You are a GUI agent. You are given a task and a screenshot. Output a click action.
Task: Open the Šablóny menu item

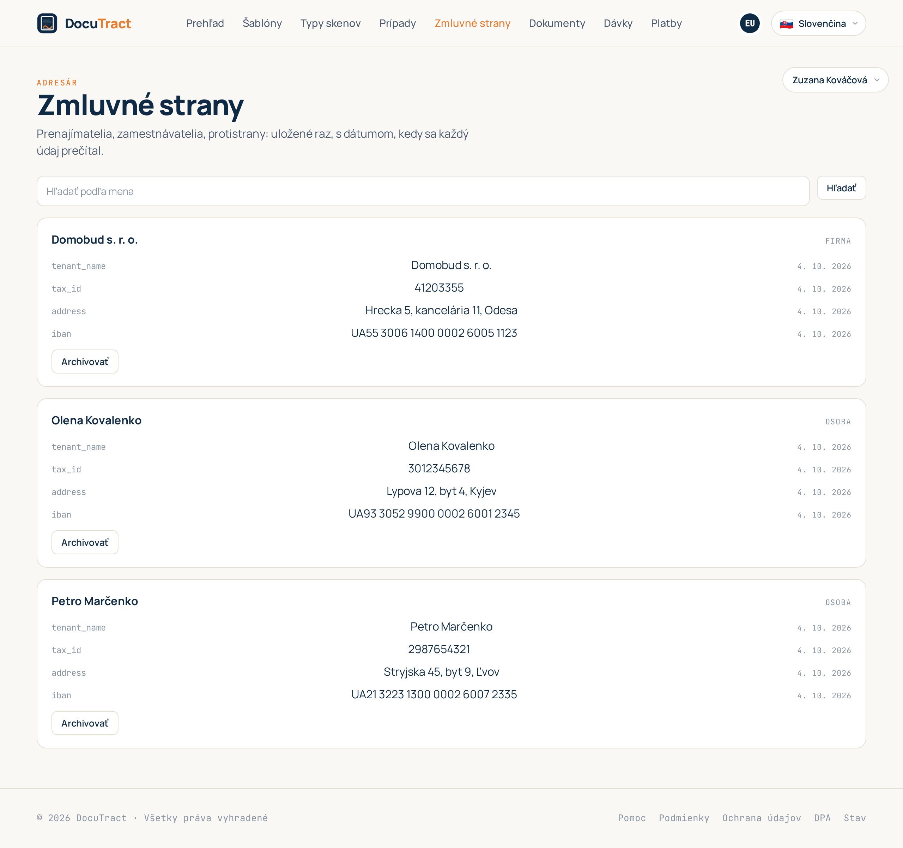pos(262,23)
